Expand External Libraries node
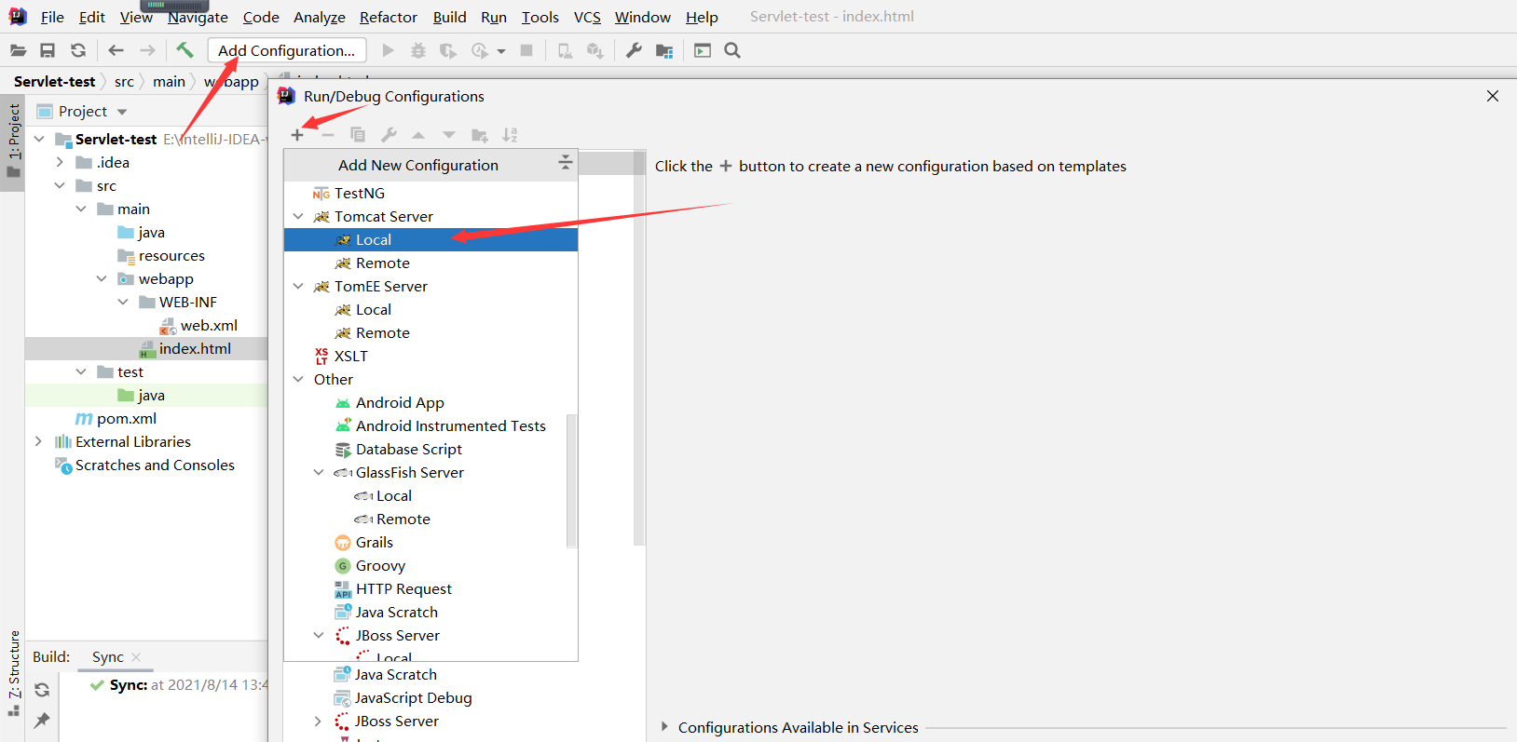This screenshot has height=742, width=1517. [x=38, y=441]
